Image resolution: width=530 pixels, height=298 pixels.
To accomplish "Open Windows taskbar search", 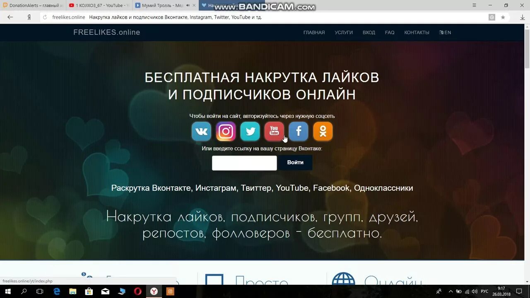I will (x=24, y=291).
